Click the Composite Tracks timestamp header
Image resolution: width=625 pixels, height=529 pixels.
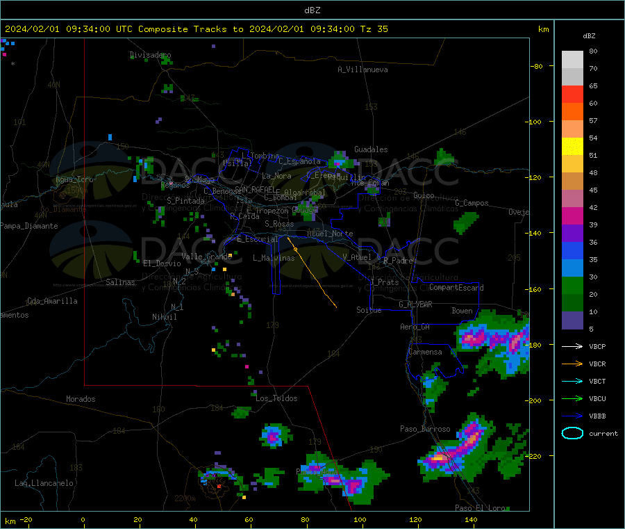196,29
